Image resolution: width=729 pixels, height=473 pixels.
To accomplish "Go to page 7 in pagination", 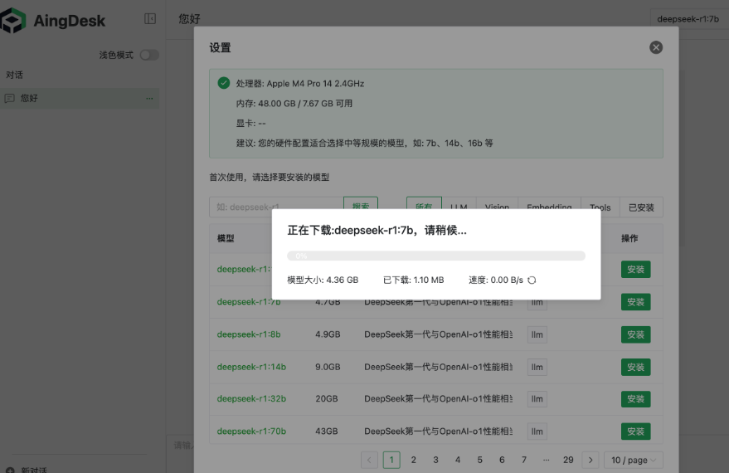I will click(524, 460).
